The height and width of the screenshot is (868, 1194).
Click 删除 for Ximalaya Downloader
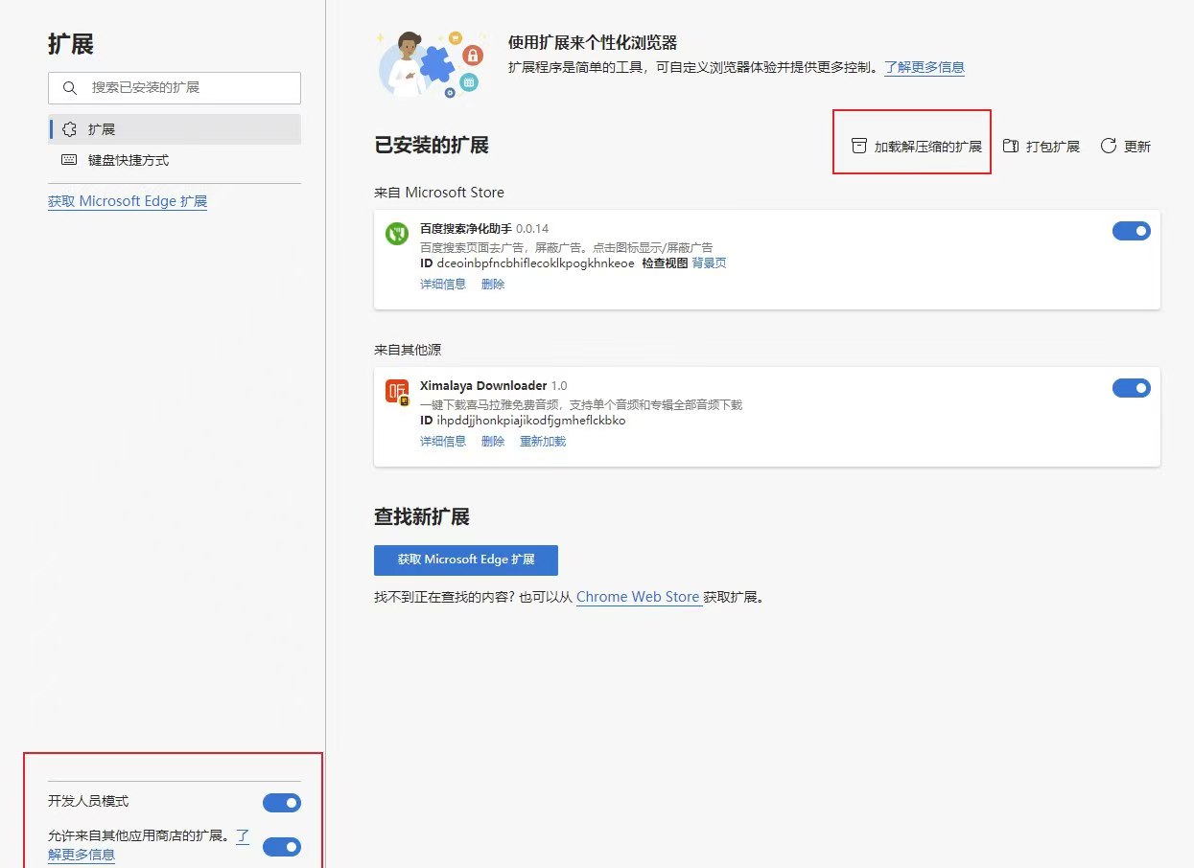[x=493, y=442]
